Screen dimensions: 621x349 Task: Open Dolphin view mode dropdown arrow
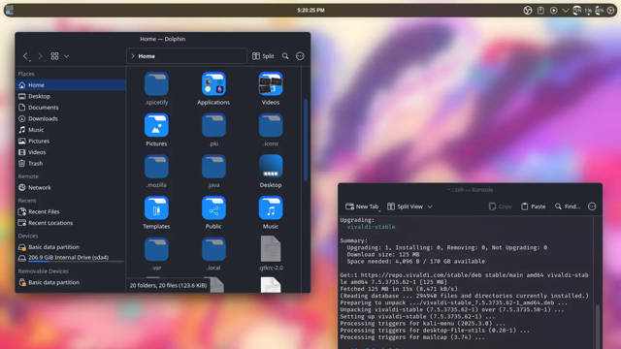click(67, 56)
